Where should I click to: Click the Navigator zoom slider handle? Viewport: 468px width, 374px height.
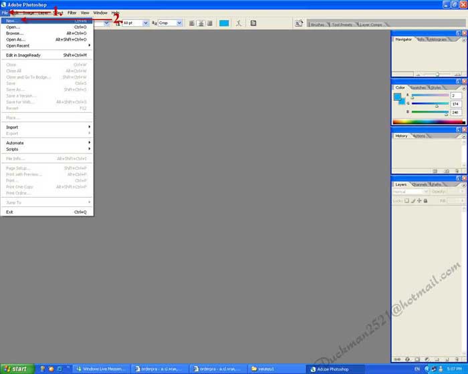pos(437,75)
